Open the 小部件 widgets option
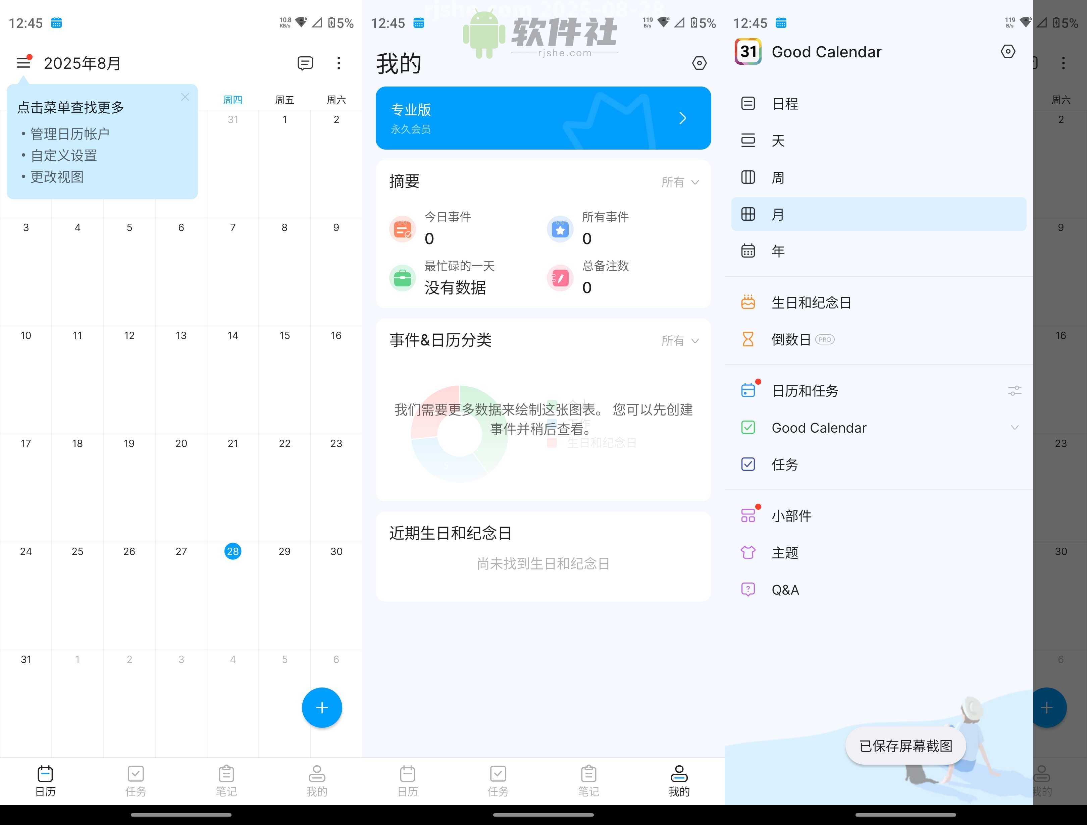This screenshot has width=1087, height=825. click(x=792, y=515)
